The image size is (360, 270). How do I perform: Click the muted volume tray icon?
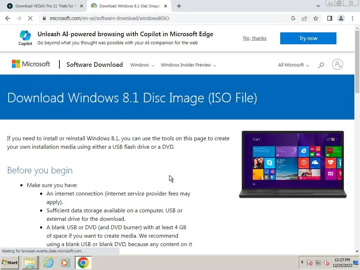(x=326, y=262)
